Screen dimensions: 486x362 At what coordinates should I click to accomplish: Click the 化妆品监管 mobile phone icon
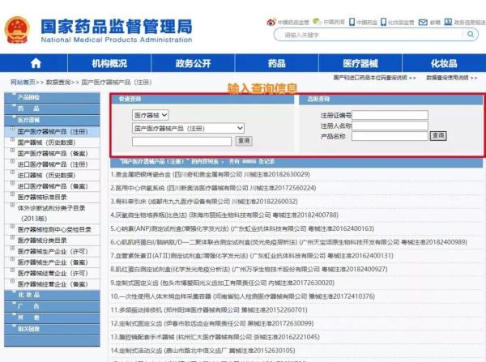(x=383, y=22)
